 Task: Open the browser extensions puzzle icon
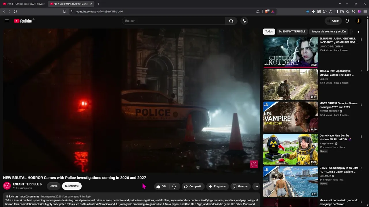325,11
